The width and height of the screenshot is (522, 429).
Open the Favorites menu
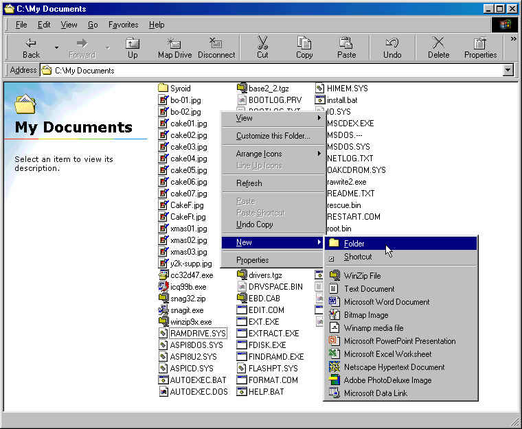[123, 25]
